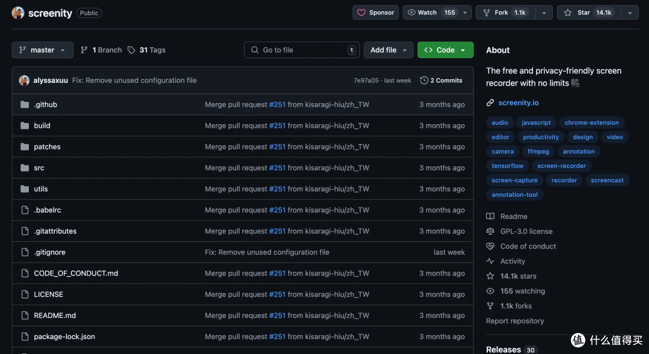Image resolution: width=649 pixels, height=354 pixels.
Task: Click the alyssaxuu avatar in commit row
Action: (x=24, y=80)
